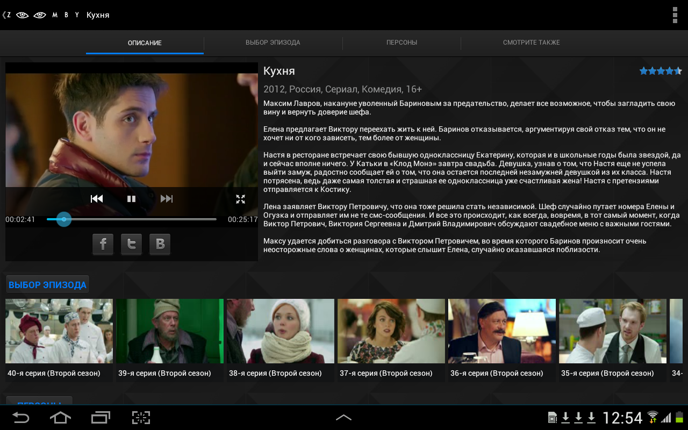Open the Персоны tab
This screenshot has width=688, height=430.
pyautogui.click(x=402, y=42)
